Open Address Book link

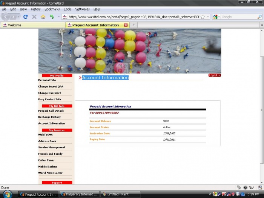coord(47,141)
